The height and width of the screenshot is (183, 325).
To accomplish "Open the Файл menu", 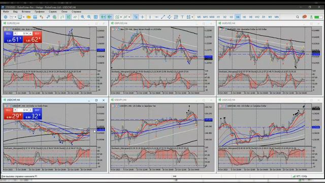I will point(6,12).
